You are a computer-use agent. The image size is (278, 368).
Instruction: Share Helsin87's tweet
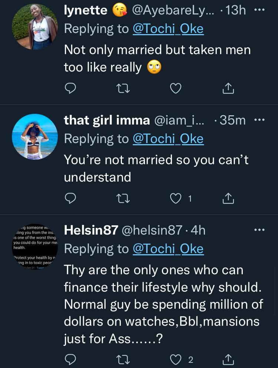228,359
